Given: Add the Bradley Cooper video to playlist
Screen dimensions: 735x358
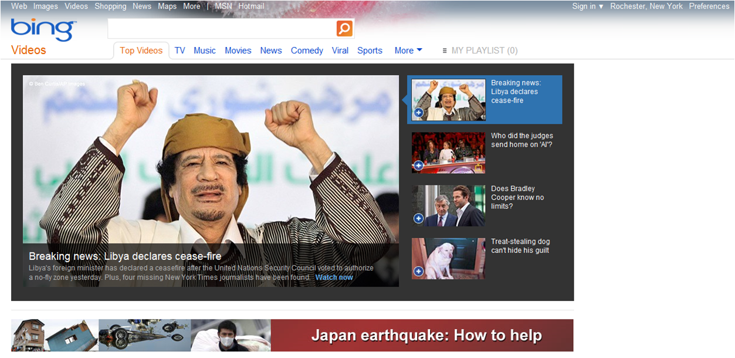Looking at the screenshot, I should pos(418,218).
